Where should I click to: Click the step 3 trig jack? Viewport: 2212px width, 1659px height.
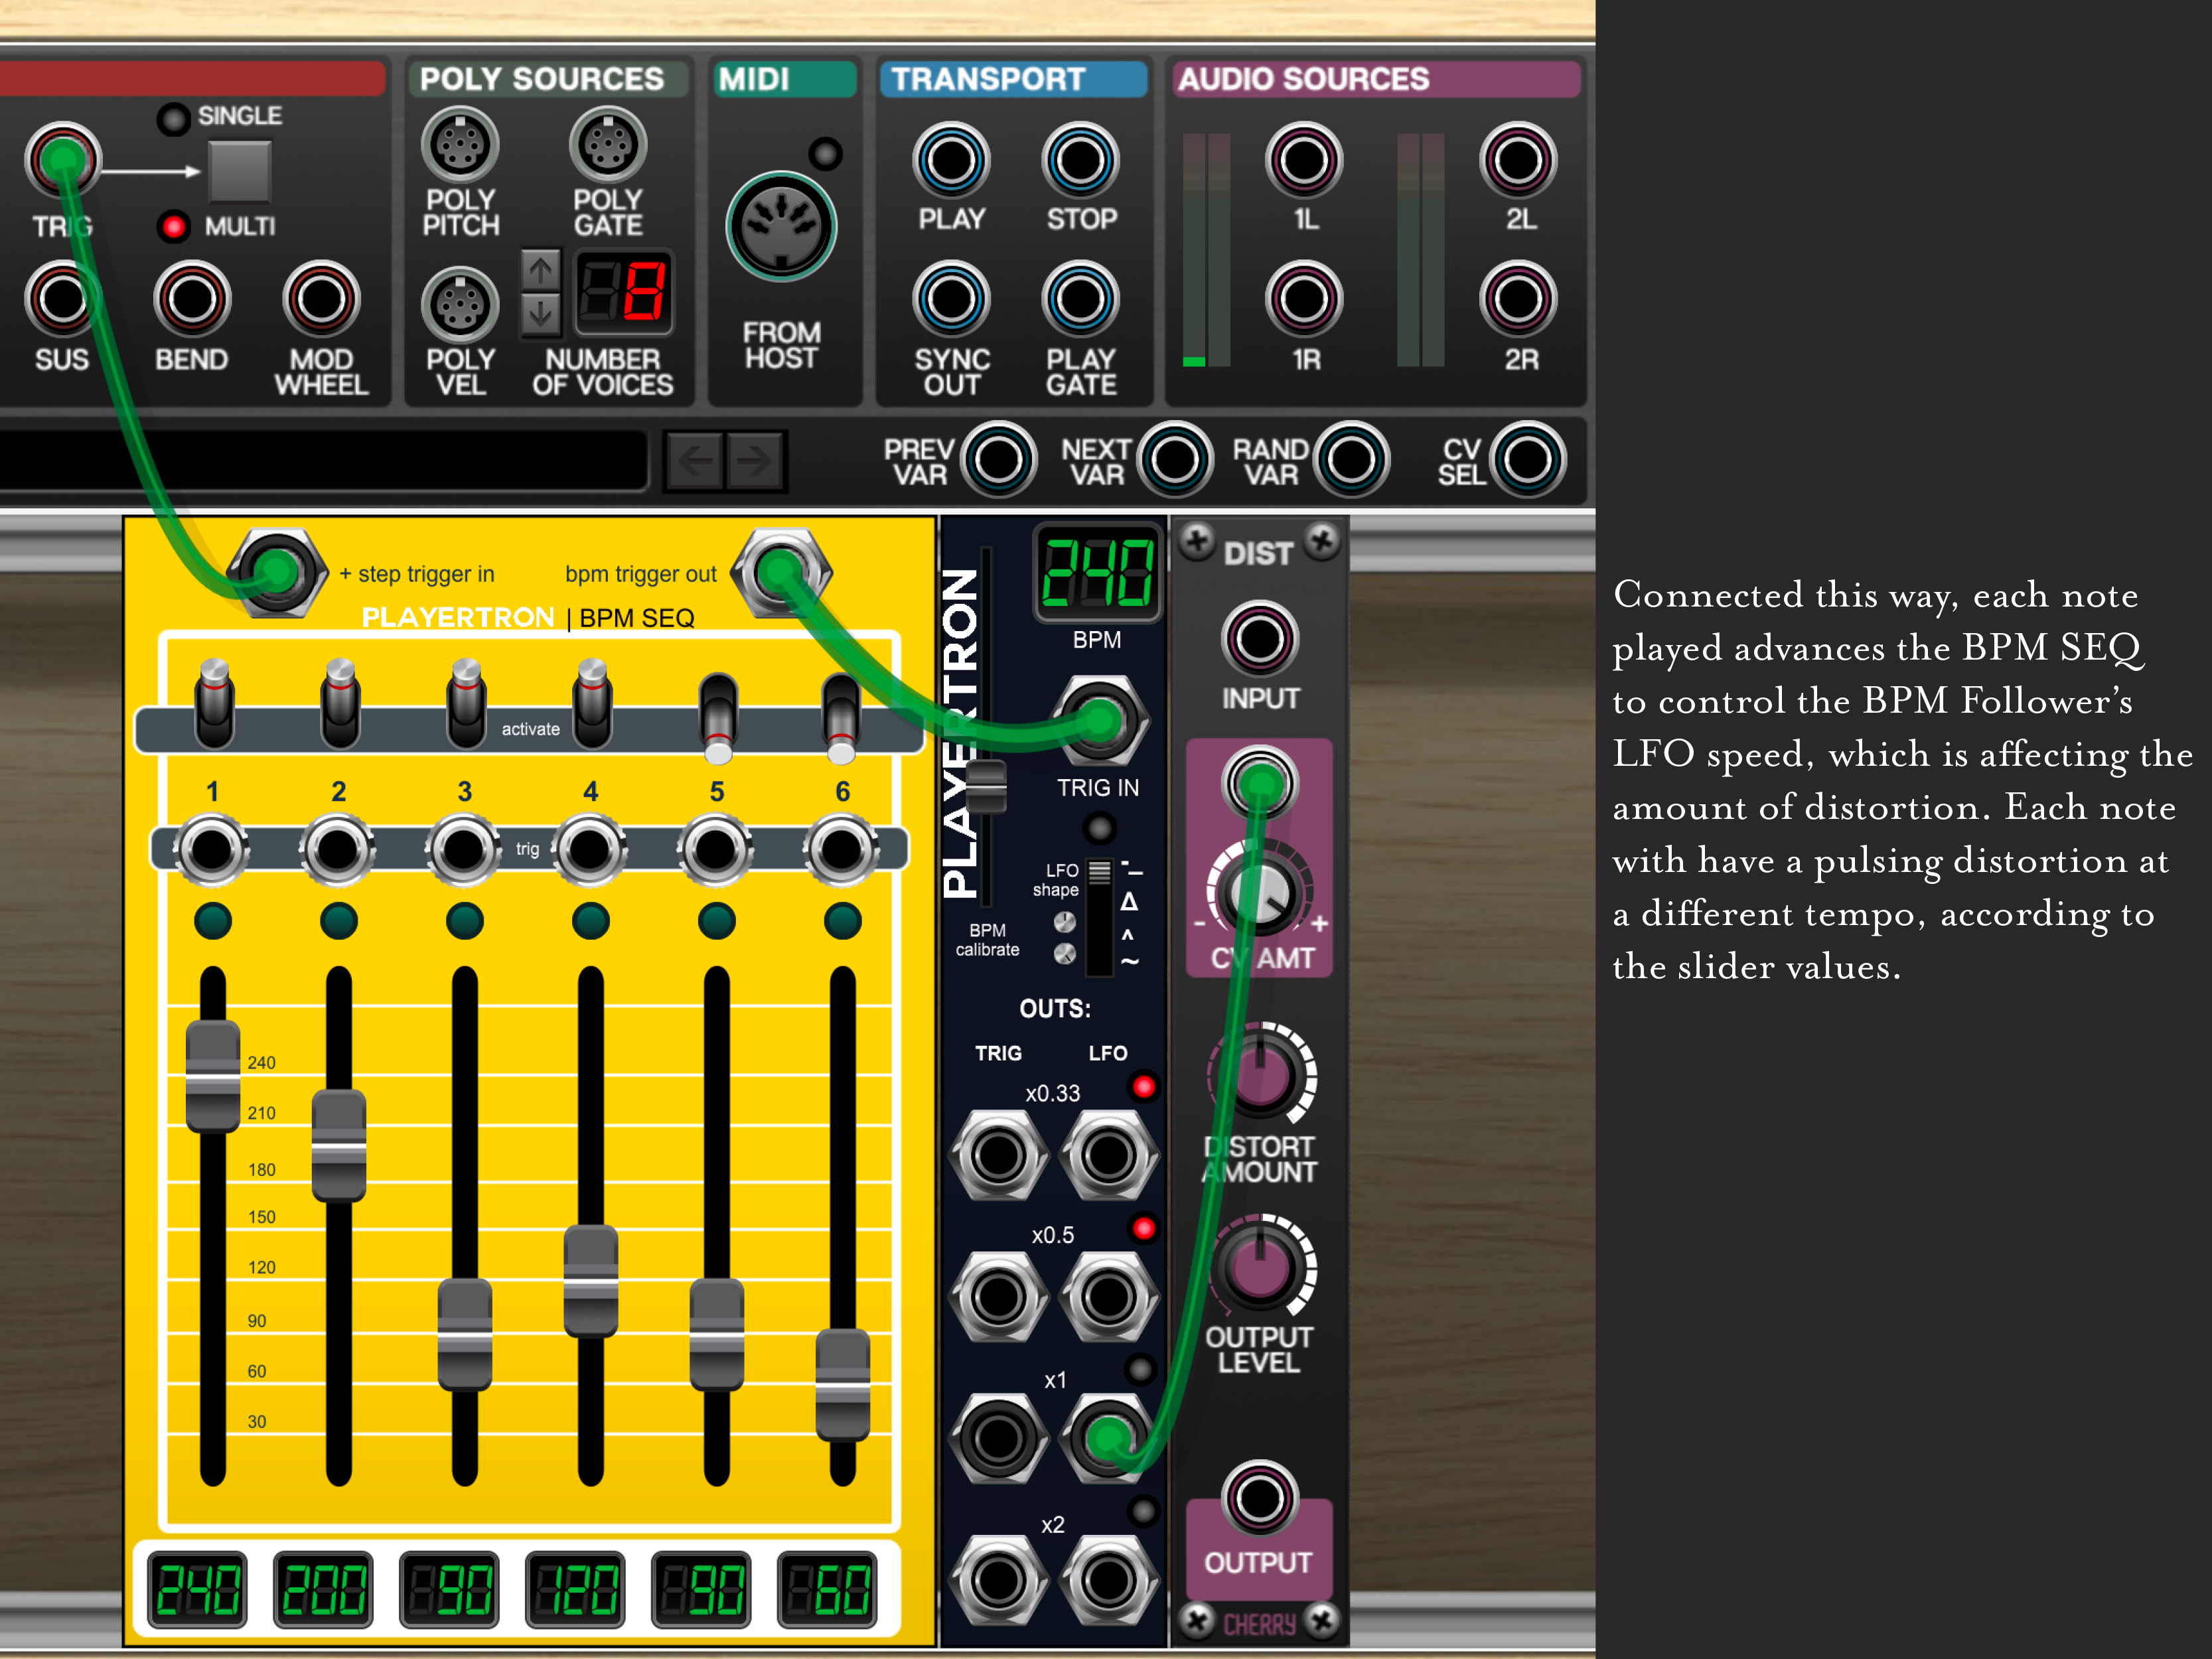[464, 850]
